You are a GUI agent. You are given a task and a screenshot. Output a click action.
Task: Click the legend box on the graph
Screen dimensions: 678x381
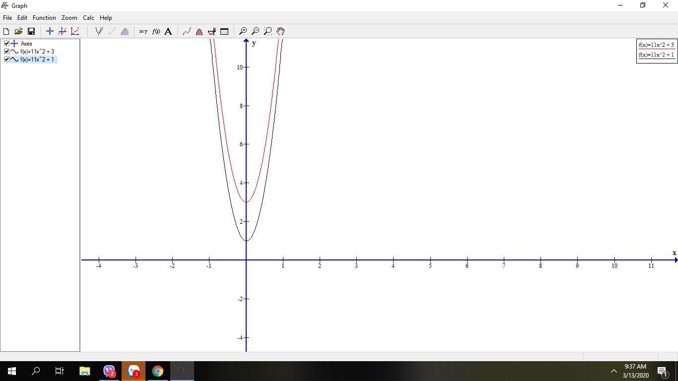coord(656,50)
